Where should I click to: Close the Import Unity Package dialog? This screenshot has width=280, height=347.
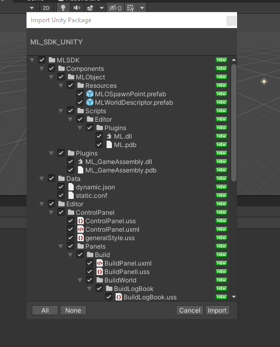[231, 21]
